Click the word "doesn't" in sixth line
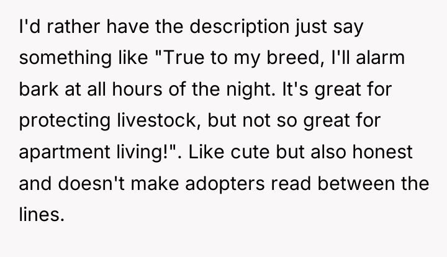447x257 pixels. (91, 183)
